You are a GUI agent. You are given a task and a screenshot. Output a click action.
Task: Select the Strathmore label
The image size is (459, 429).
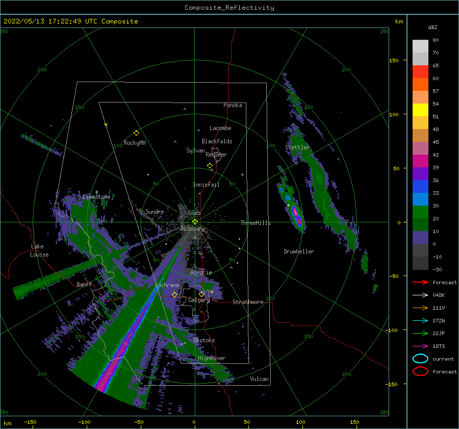click(x=248, y=302)
